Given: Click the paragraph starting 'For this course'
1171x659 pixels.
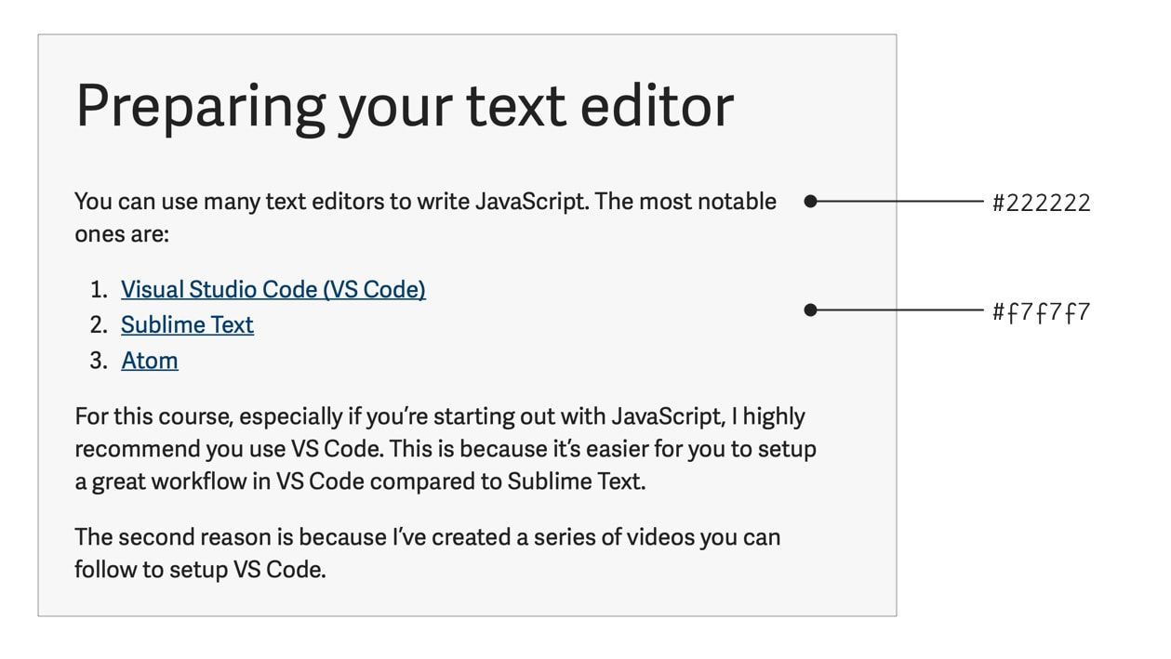Looking at the screenshot, I should tap(445, 448).
